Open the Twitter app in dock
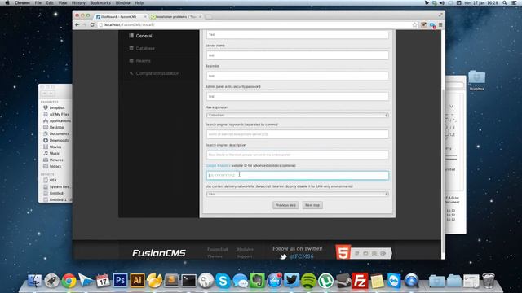 coord(291,281)
